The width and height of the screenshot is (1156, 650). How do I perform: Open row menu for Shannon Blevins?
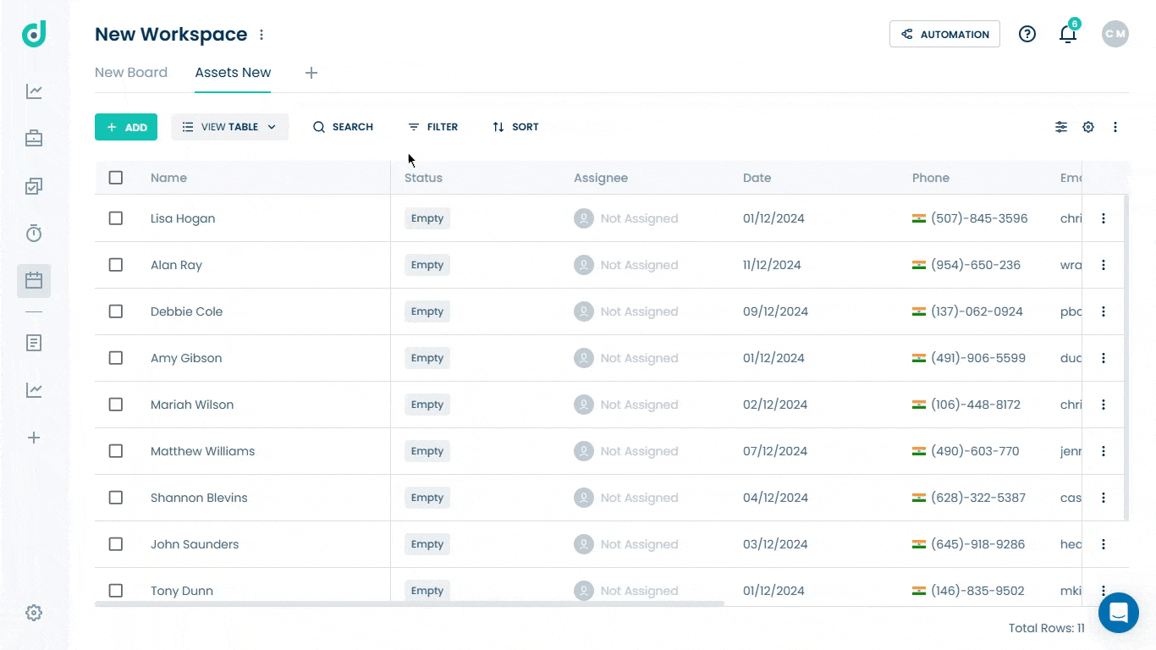1104,498
